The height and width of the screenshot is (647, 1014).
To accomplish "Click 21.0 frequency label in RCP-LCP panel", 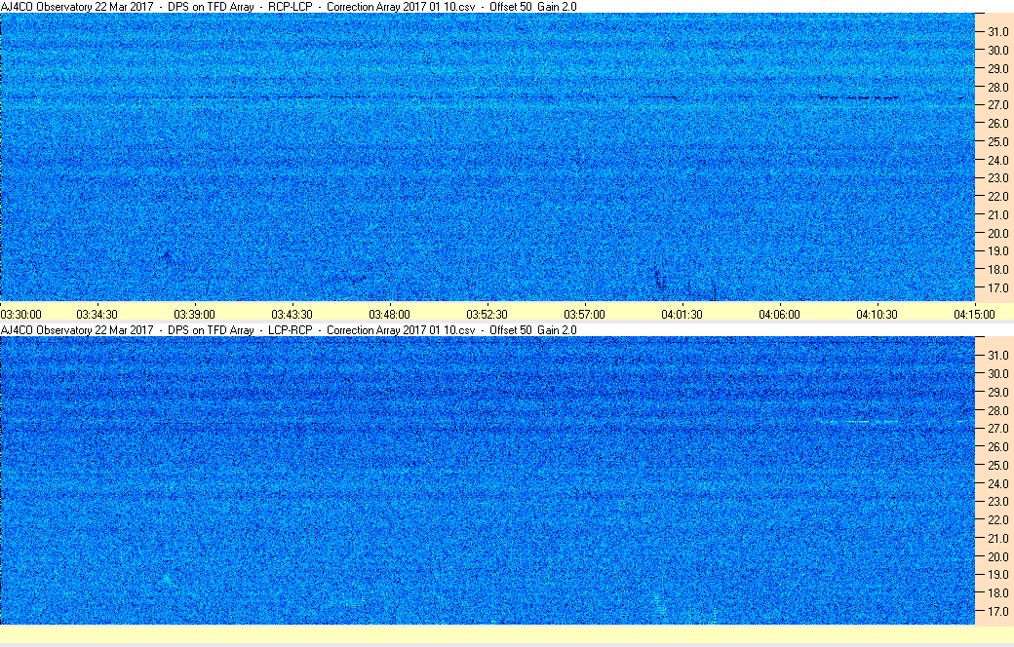I will 997,214.
